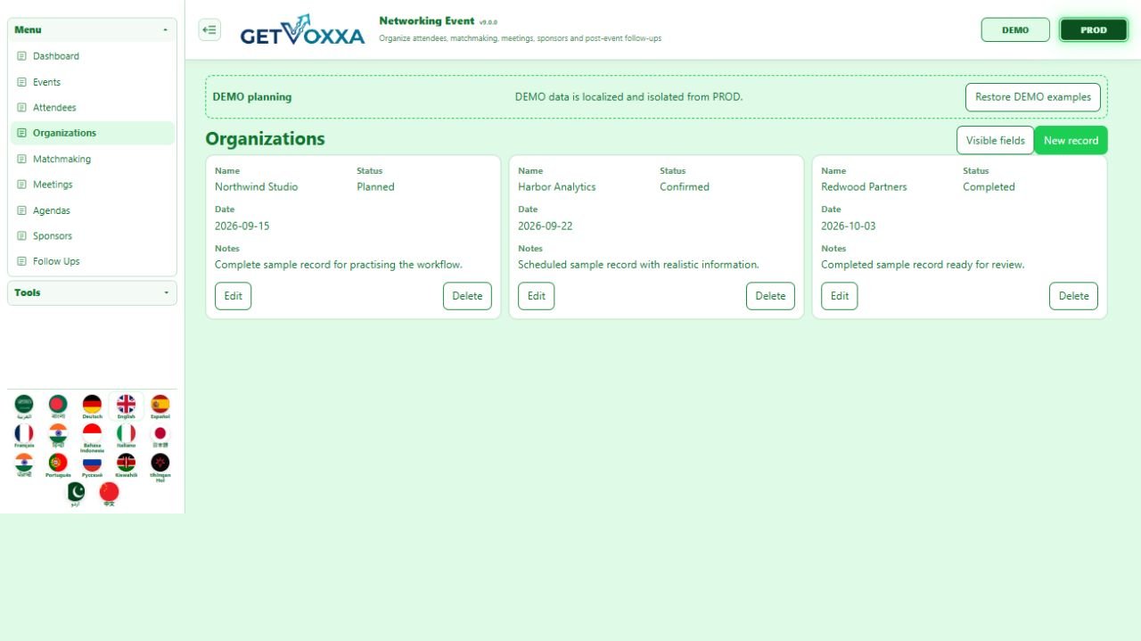Create a New record
The image size is (1141, 641).
pyautogui.click(x=1071, y=140)
